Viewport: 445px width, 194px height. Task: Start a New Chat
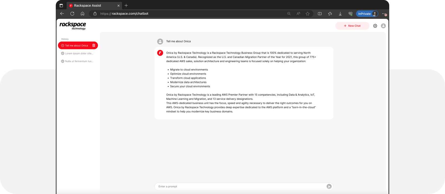coord(352,26)
